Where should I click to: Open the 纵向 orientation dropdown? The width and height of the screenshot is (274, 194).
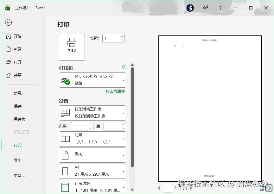(x=92, y=155)
